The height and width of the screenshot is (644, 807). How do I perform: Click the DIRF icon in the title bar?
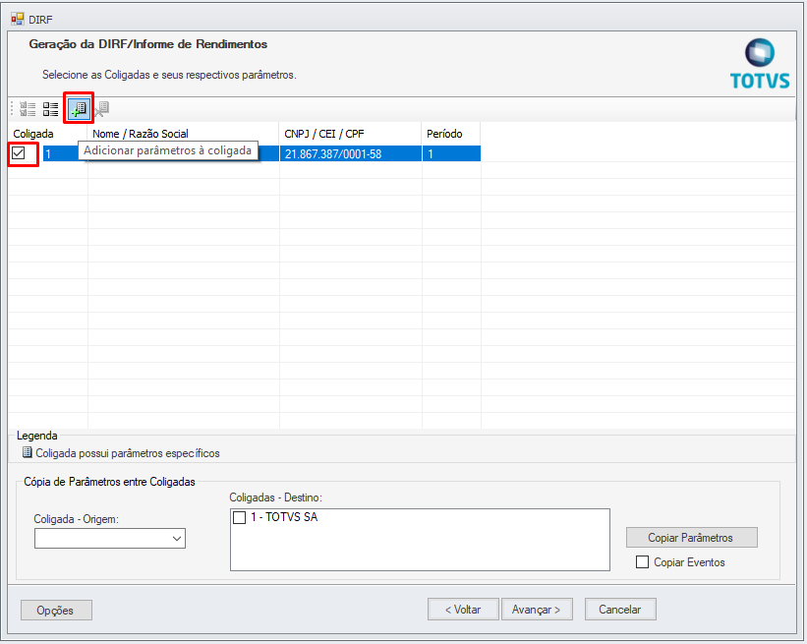15,17
